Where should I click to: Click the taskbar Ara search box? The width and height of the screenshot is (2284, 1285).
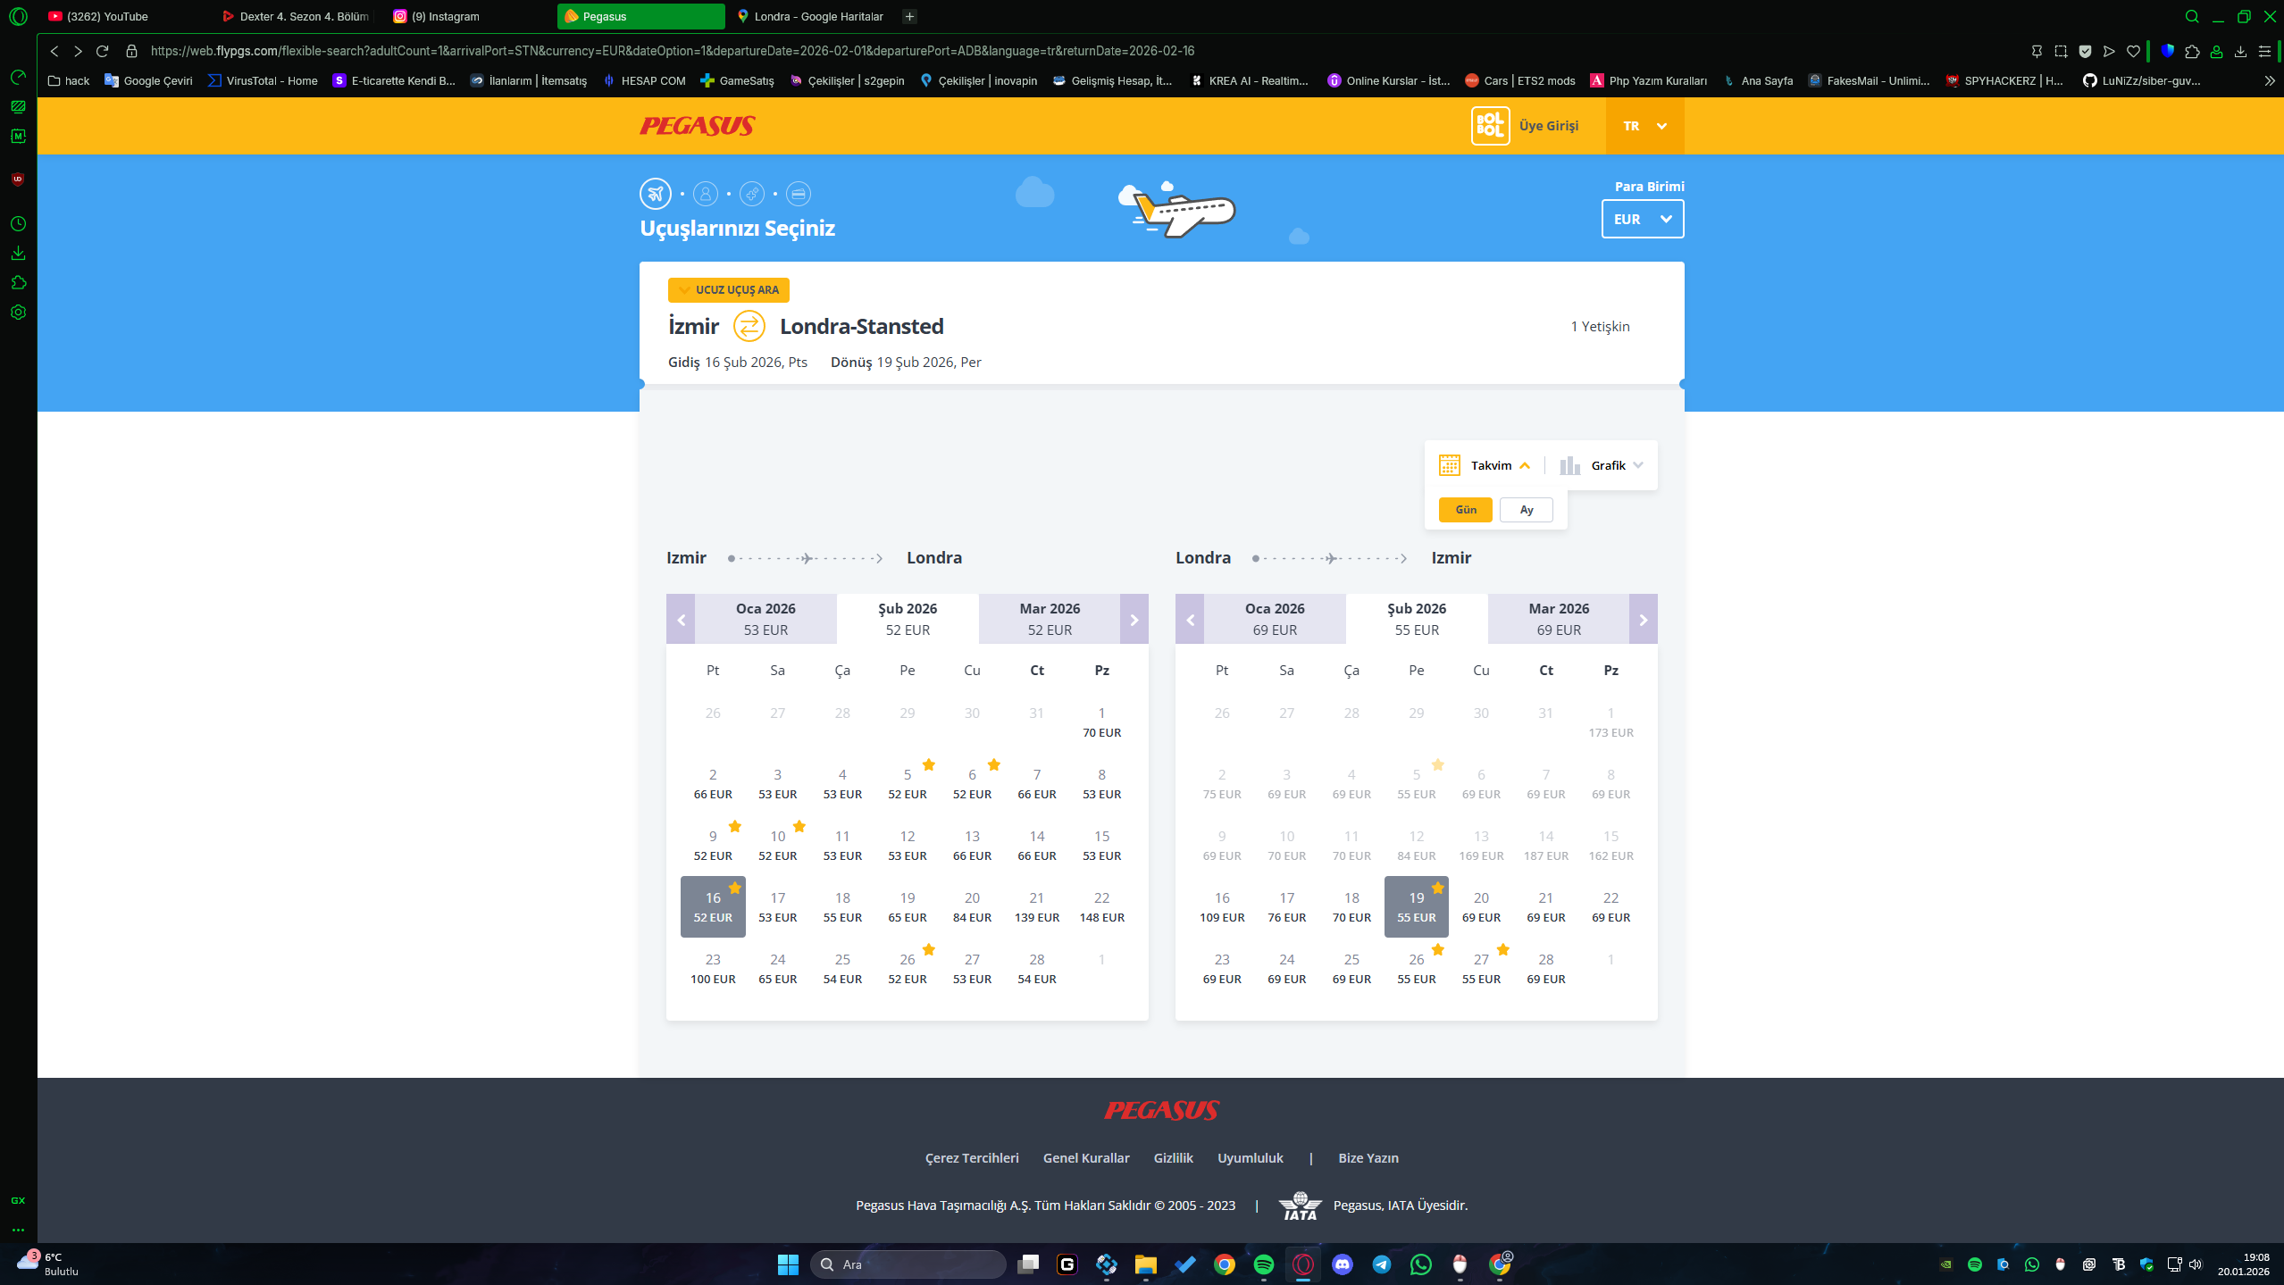[908, 1264]
